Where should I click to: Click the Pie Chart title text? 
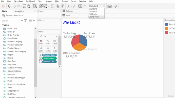pyautogui.click(x=72, y=22)
